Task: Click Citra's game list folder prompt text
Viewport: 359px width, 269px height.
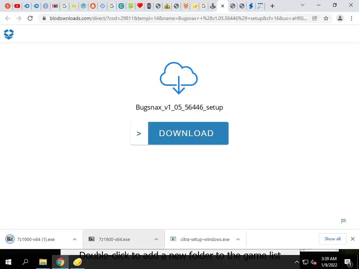Action: 180,255
